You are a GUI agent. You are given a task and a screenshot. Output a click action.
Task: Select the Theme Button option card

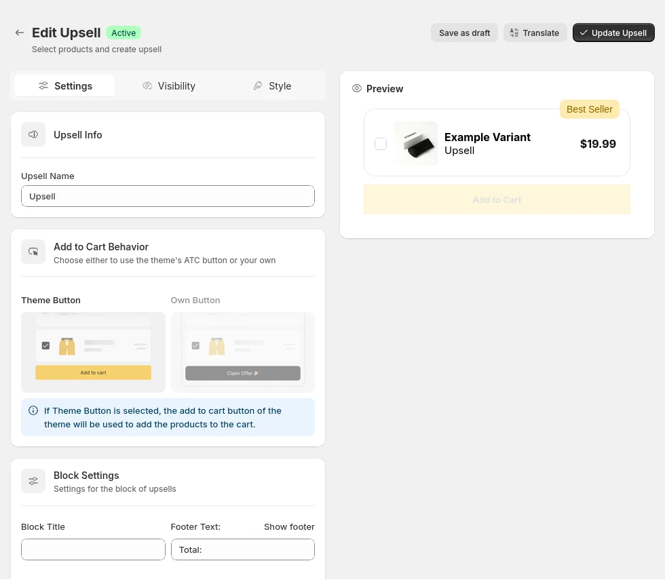click(x=94, y=352)
